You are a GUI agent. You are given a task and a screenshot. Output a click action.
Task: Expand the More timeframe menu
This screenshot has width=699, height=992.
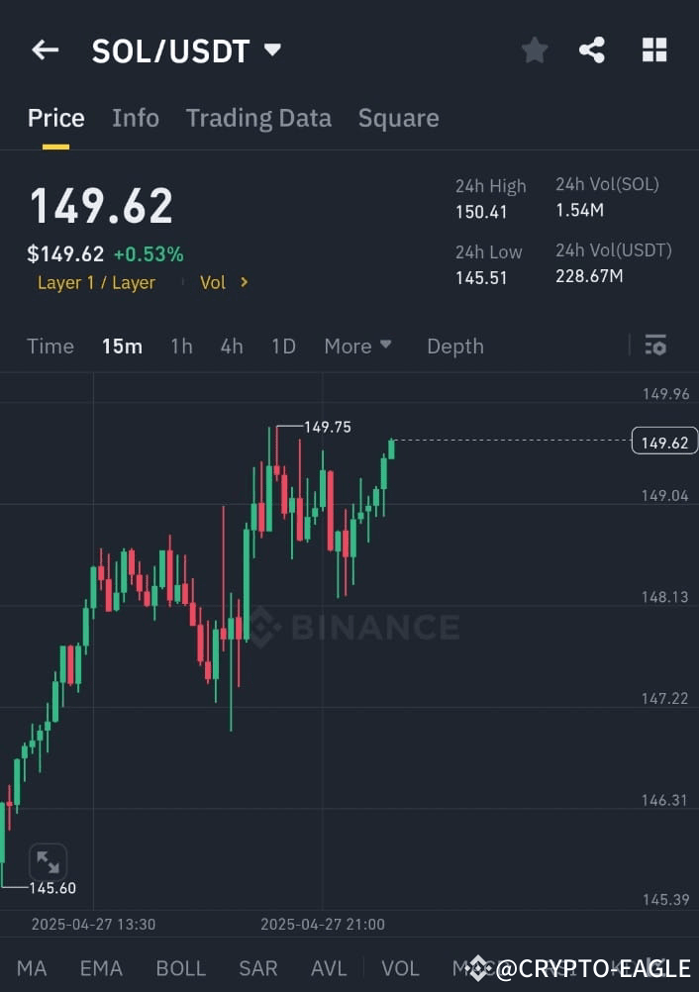pos(357,346)
